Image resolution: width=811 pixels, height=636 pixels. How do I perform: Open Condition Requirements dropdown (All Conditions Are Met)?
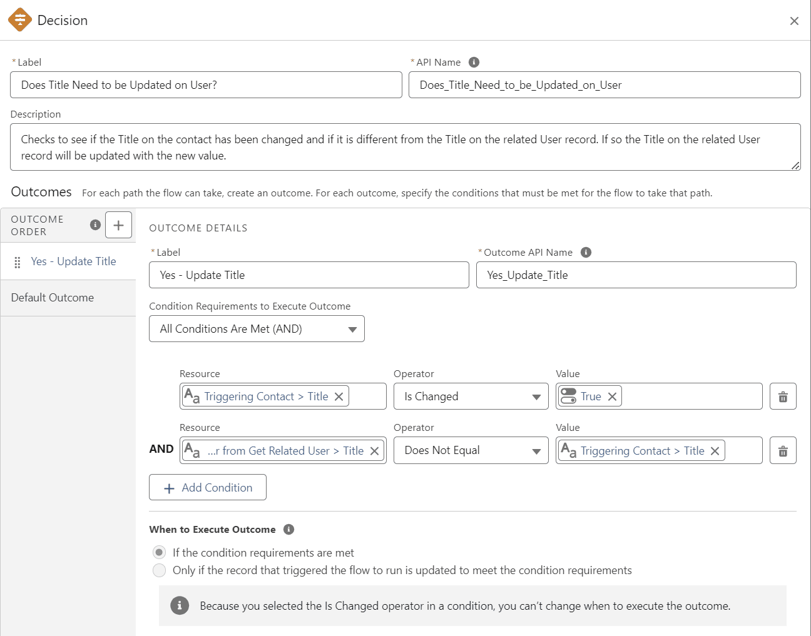[x=257, y=329]
